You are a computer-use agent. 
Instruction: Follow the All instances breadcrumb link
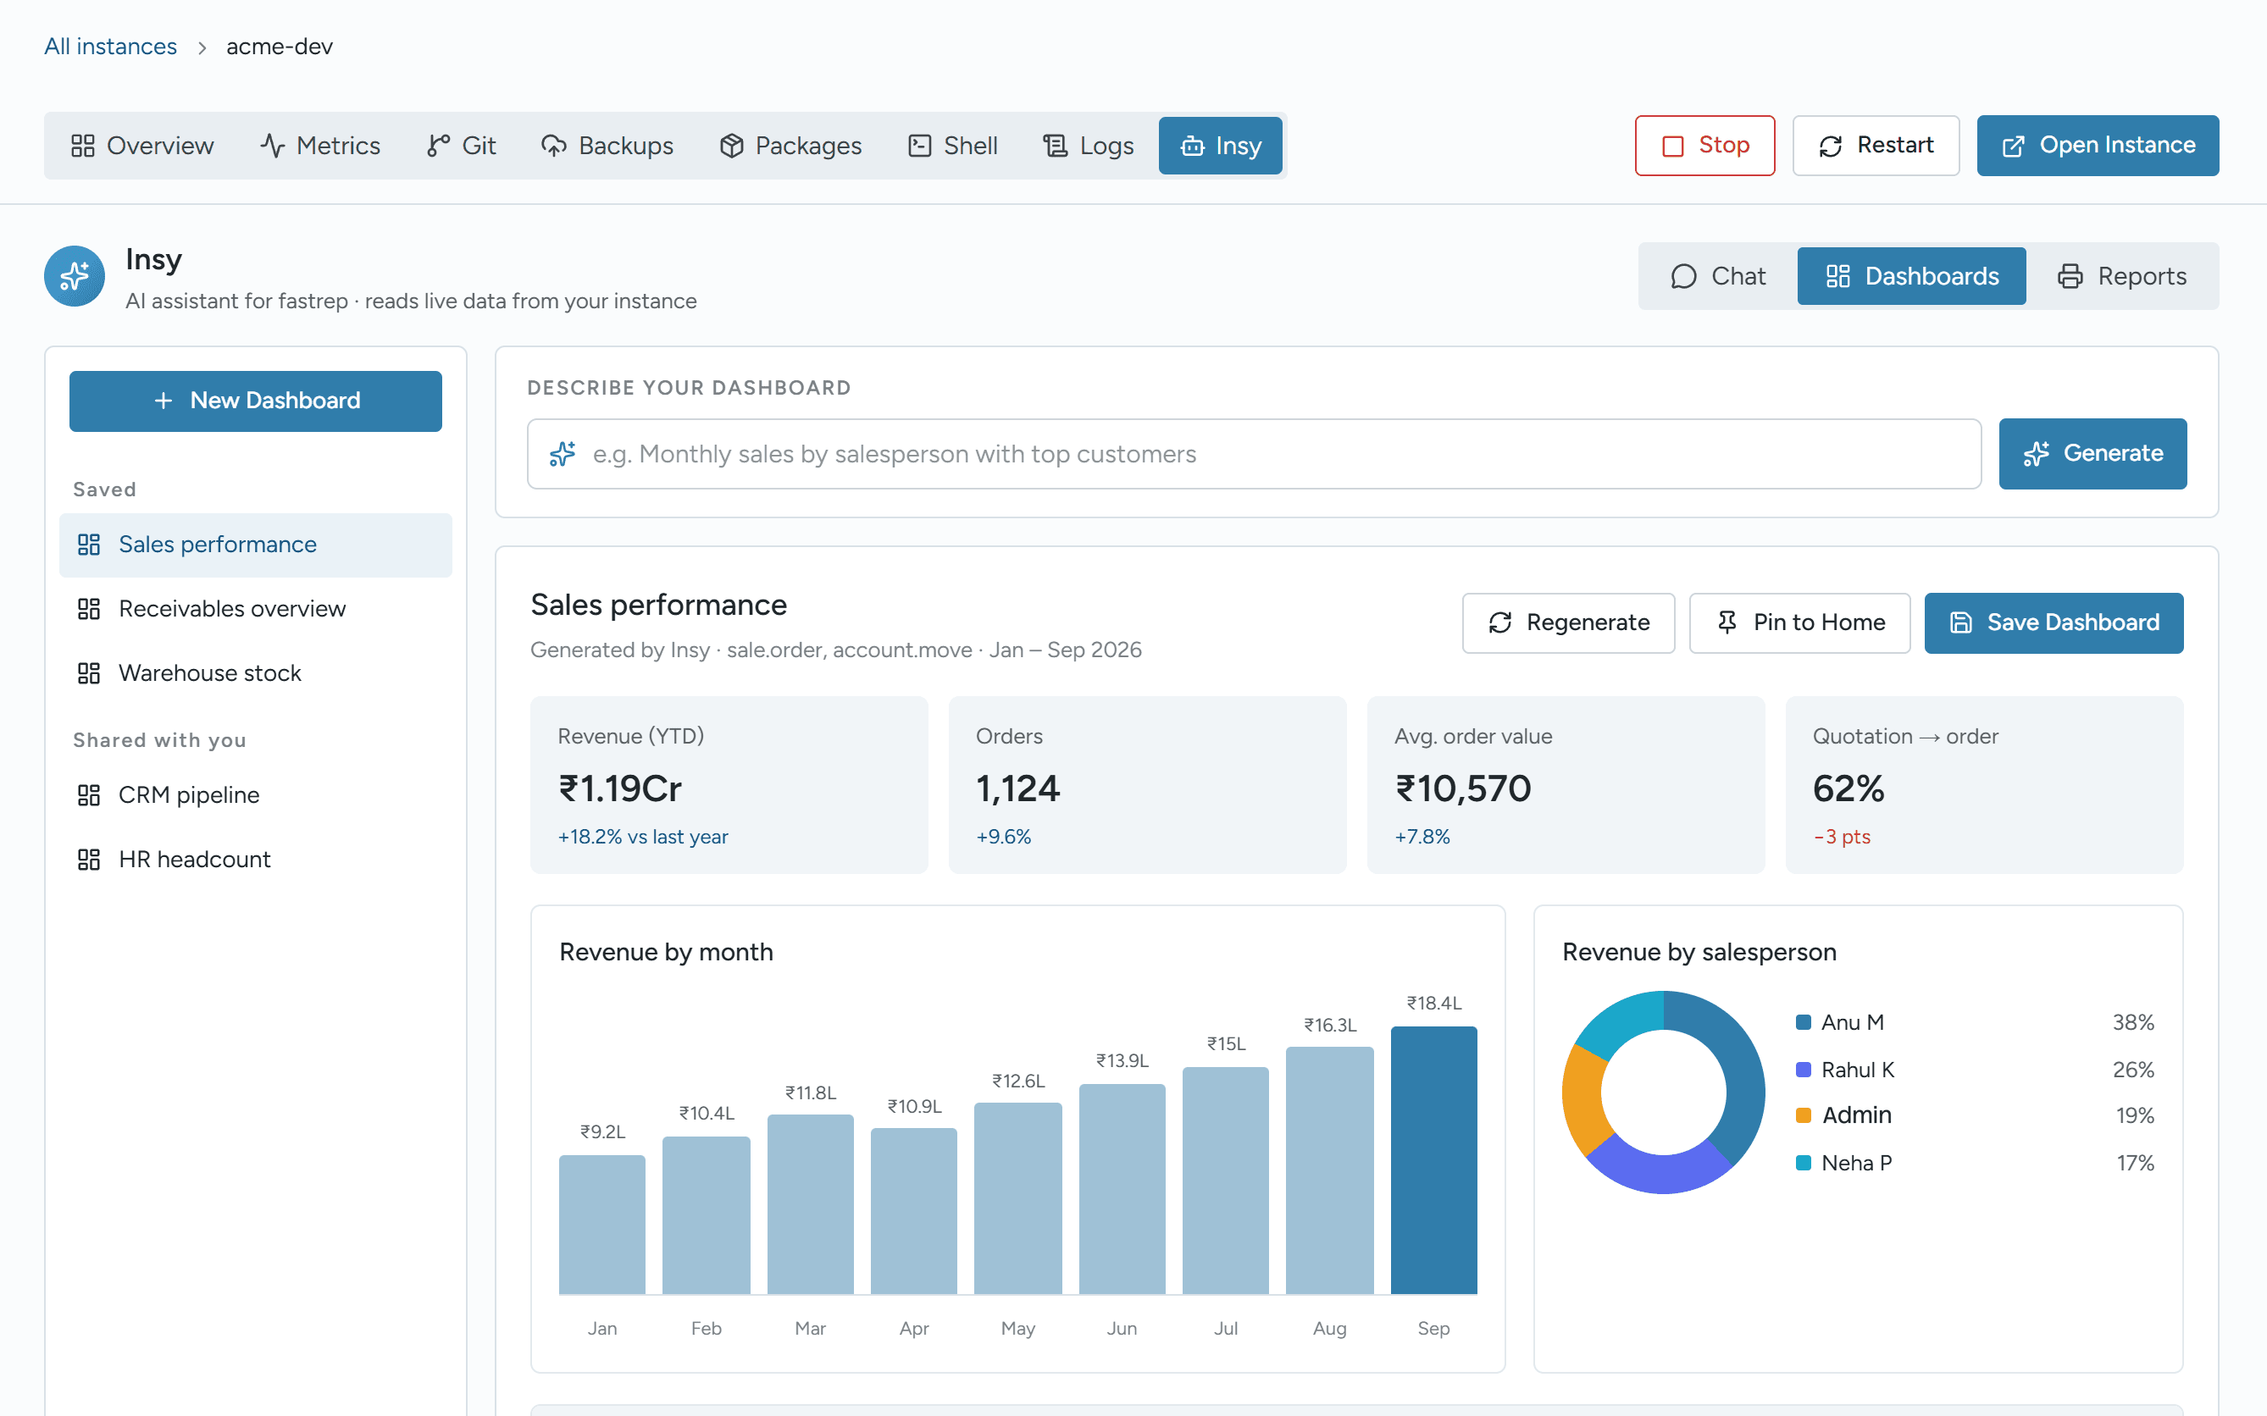(x=110, y=47)
